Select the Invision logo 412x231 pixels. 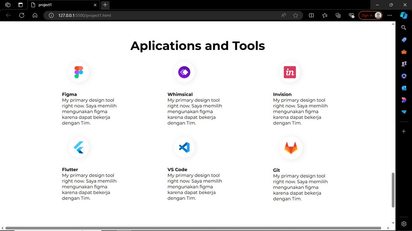[x=289, y=72]
